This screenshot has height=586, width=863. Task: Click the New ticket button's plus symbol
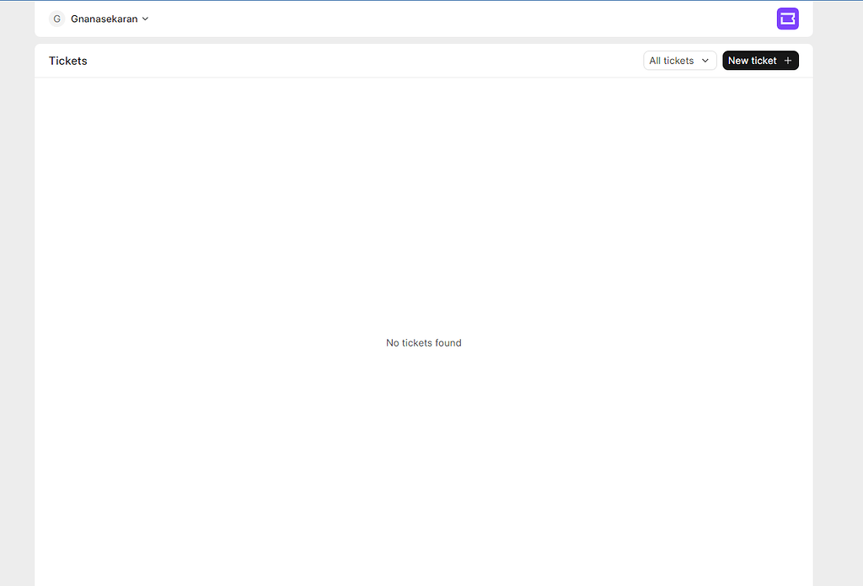[786, 60]
